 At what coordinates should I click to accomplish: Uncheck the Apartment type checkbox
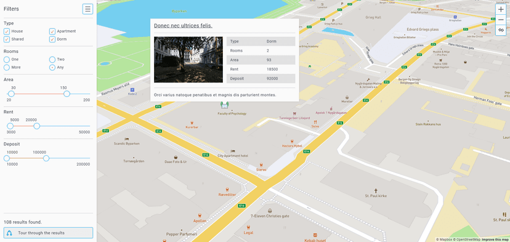click(x=52, y=31)
